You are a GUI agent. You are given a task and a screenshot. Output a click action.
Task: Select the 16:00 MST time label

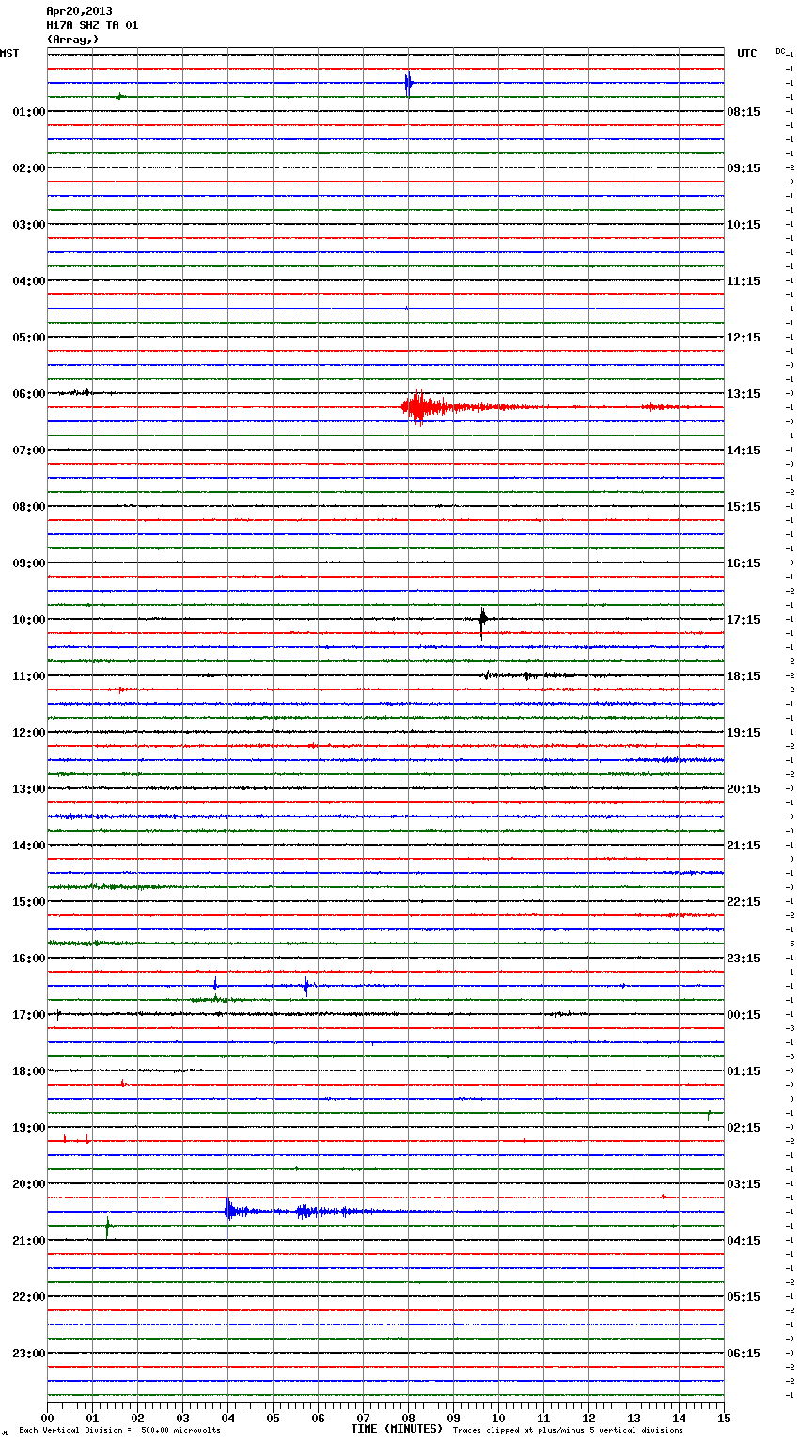pyautogui.click(x=29, y=959)
